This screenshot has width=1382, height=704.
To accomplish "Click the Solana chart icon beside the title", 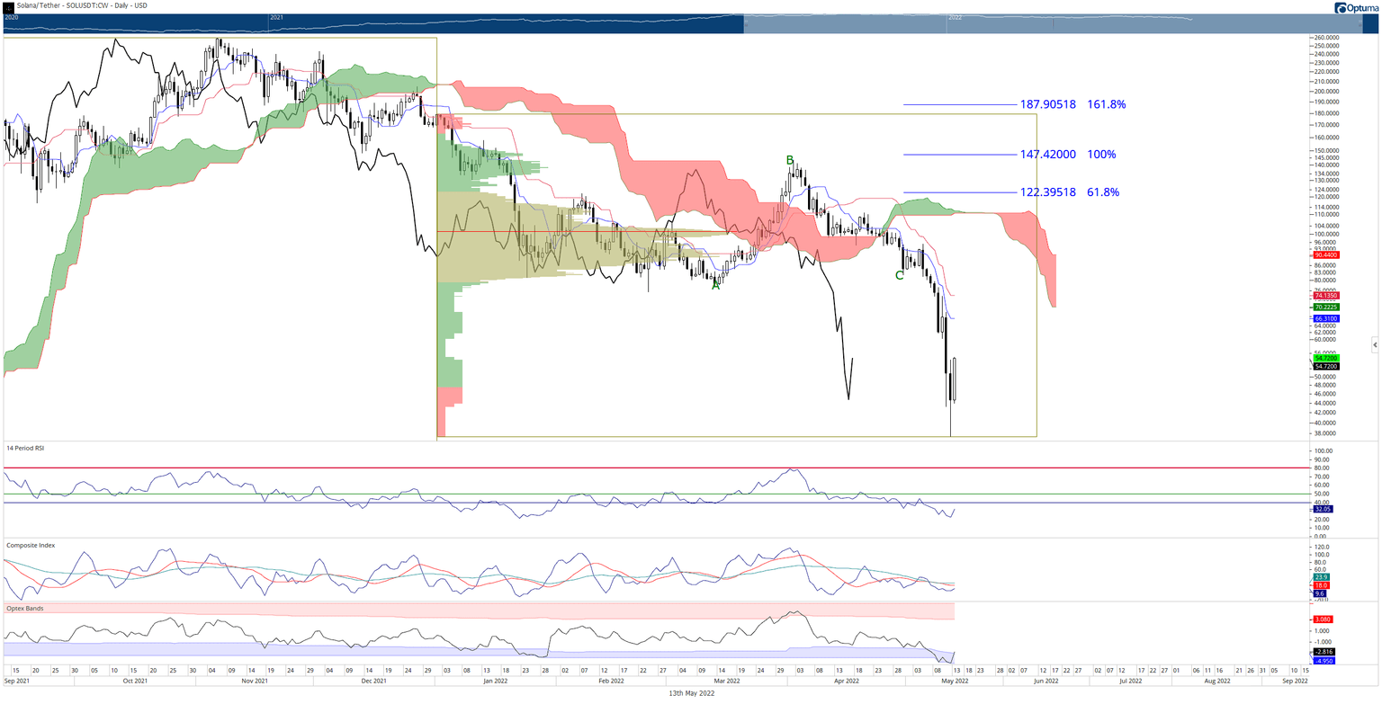I will (9, 5).
